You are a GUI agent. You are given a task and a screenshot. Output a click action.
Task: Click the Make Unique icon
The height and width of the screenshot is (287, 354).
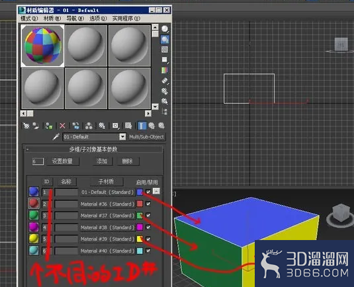(89, 126)
